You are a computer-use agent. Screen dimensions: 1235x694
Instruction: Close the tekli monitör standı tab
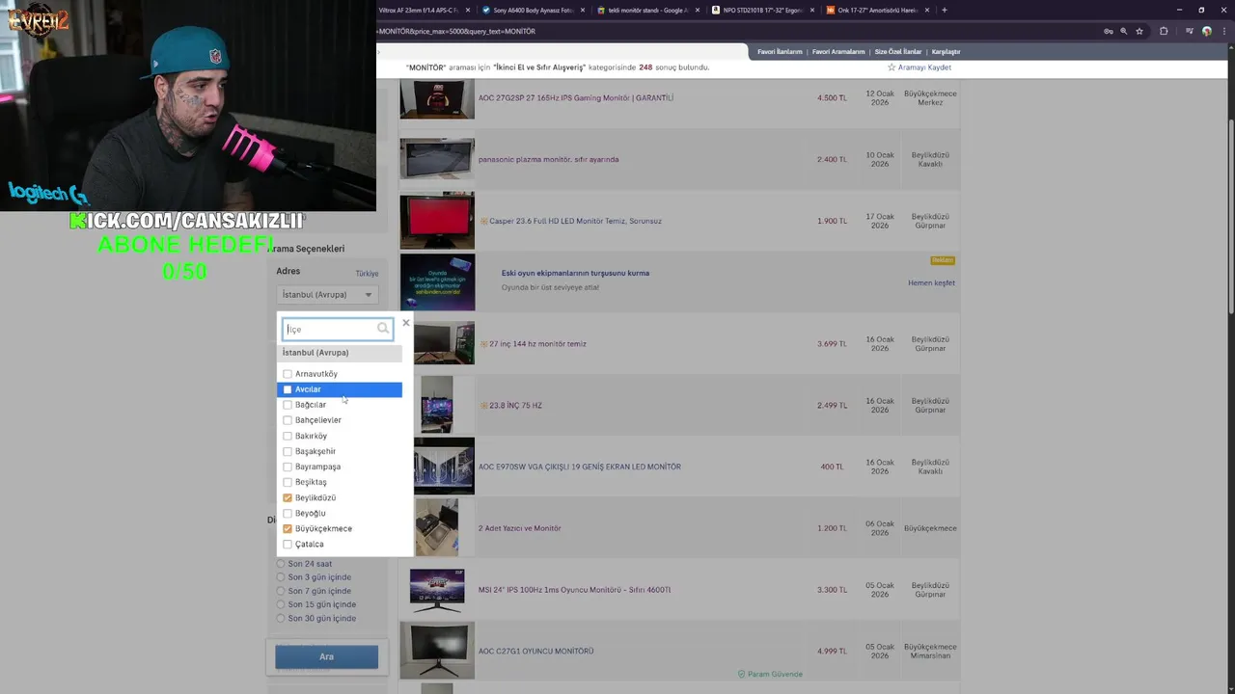pyautogui.click(x=697, y=10)
